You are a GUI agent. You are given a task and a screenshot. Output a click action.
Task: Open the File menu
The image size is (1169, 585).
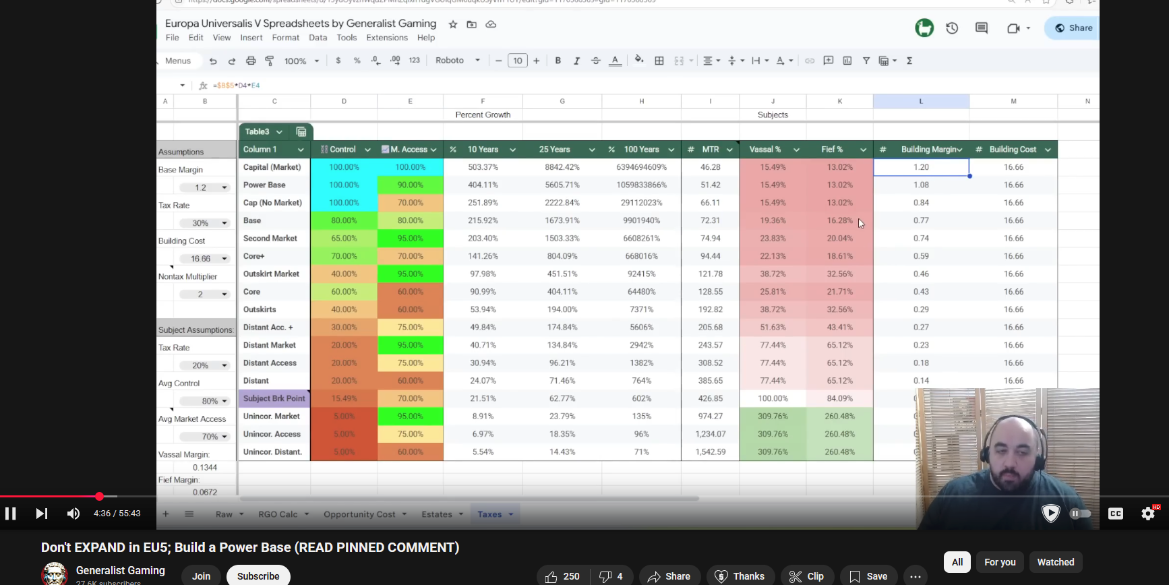[x=173, y=38]
